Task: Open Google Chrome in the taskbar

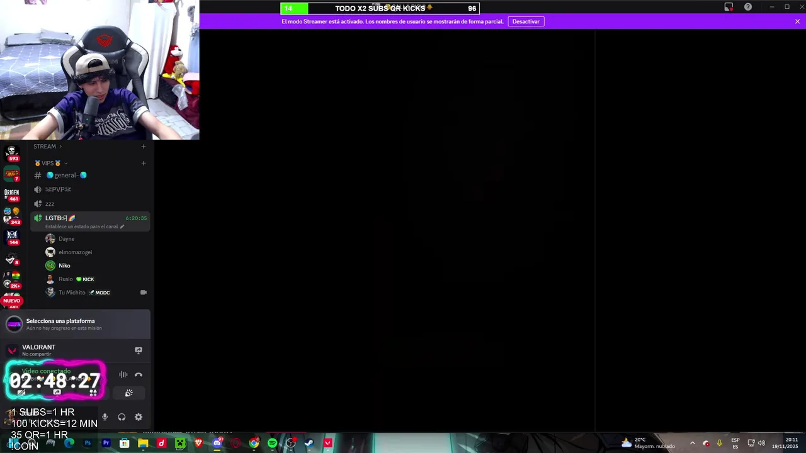Action: click(254, 443)
